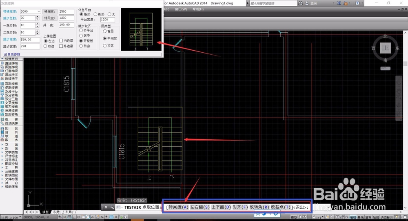Screen dimensions: 408x221
Task: Click the binoculars search icon in title bar
Action: (x=301, y=3)
